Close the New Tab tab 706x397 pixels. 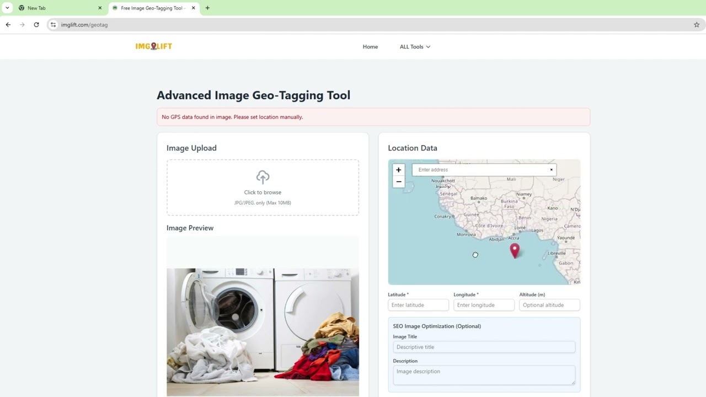[x=100, y=8]
